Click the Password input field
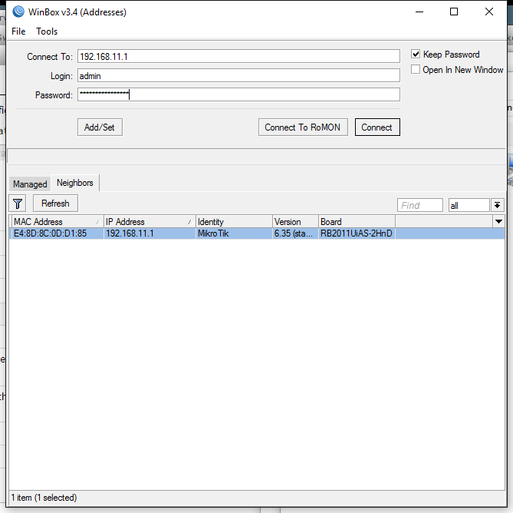 tap(238, 94)
